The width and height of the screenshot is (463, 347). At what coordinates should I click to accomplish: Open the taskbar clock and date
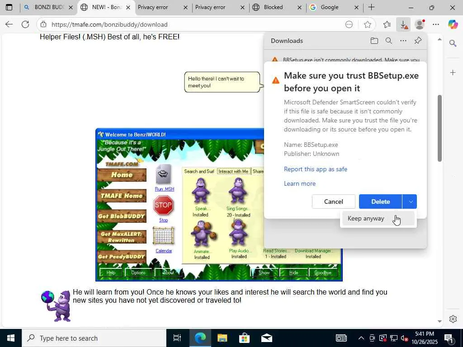coord(425,338)
